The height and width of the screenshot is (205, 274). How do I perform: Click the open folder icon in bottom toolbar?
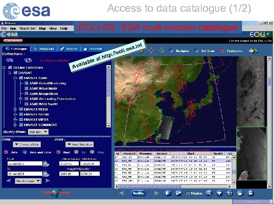(240, 193)
